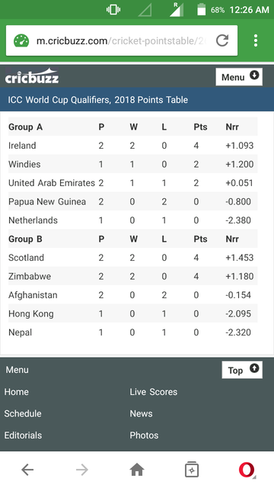The width and height of the screenshot is (274, 488).
Task: Click the Cricbuzz logo
Action: pyautogui.click(x=32, y=76)
